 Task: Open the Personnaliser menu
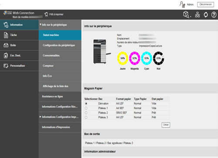click(19, 66)
